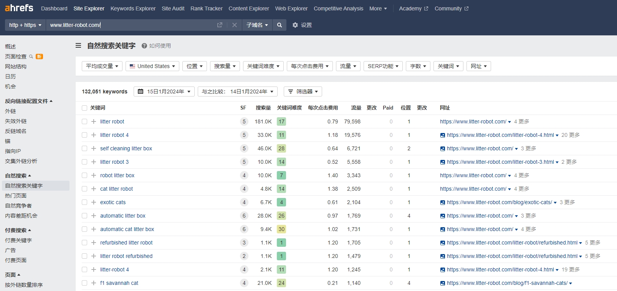This screenshot has width=617, height=291.
Task: Click plus icon beside cat litter robot
Action: (x=94, y=189)
